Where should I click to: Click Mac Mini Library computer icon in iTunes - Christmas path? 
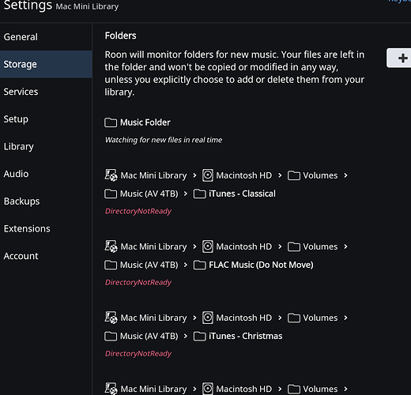pyautogui.click(x=111, y=318)
